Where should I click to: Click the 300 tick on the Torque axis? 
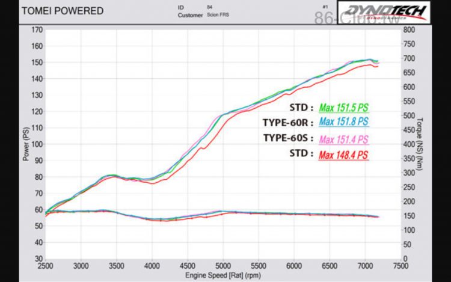point(409,173)
